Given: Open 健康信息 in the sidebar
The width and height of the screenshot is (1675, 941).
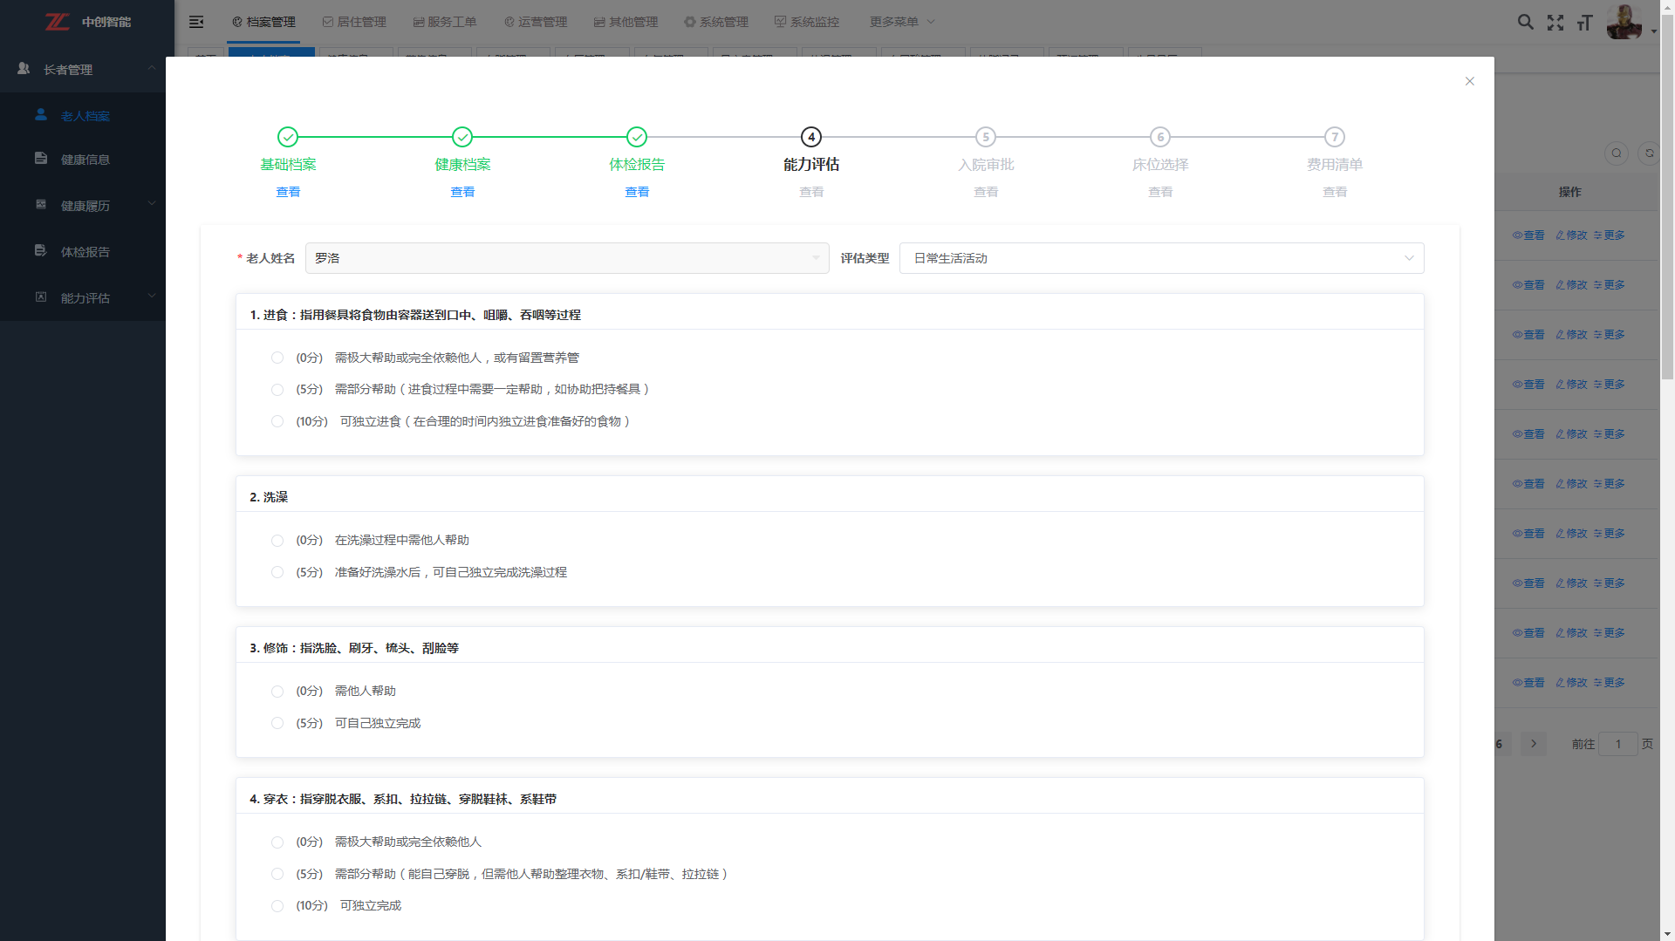Looking at the screenshot, I should pyautogui.click(x=85, y=160).
